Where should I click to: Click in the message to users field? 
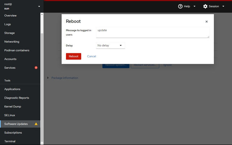point(153,32)
